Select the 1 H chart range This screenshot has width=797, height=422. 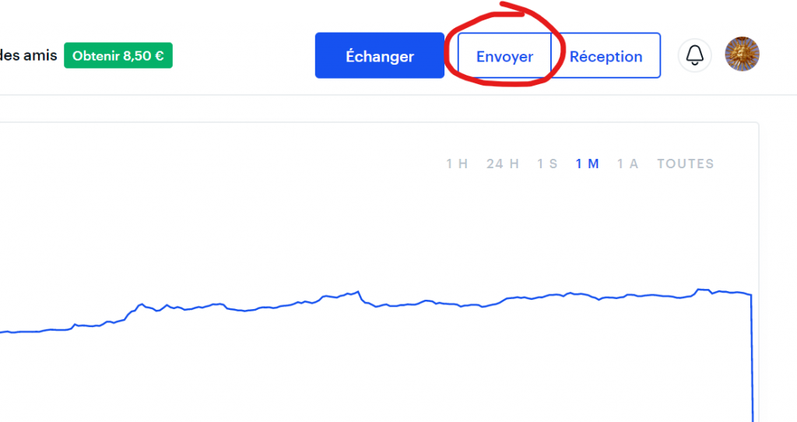[456, 164]
